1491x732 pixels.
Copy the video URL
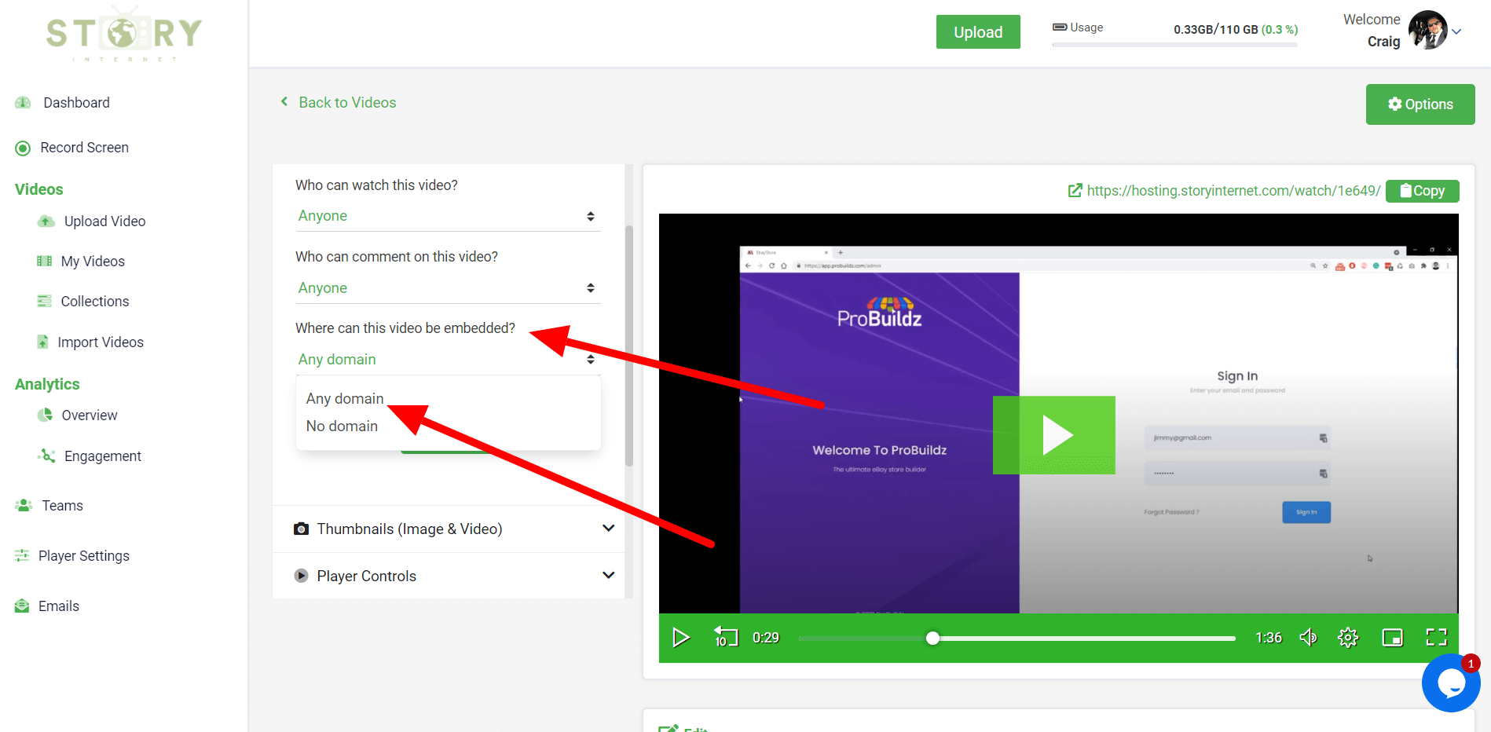[1422, 191]
